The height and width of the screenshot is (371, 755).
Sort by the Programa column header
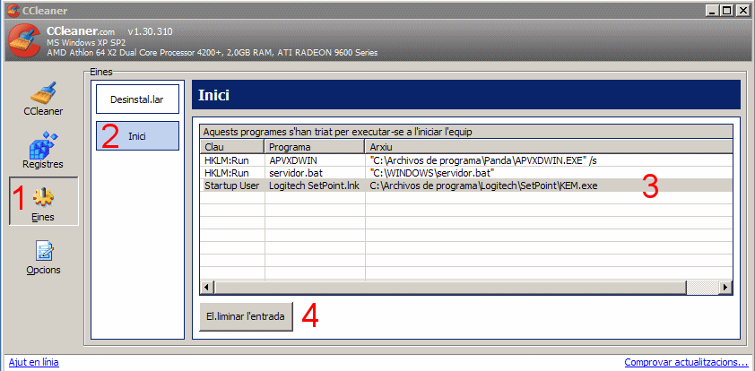315,146
